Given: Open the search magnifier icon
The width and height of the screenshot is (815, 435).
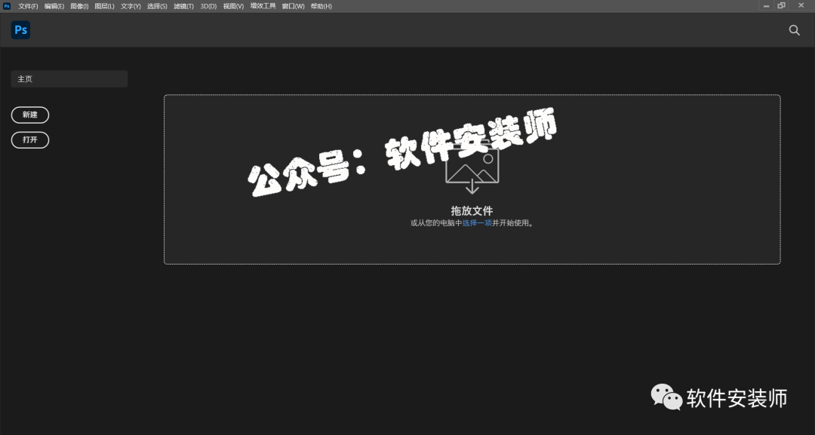Looking at the screenshot, I should click(794, 30).
